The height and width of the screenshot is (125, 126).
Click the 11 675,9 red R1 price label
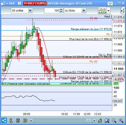[119, 21]
